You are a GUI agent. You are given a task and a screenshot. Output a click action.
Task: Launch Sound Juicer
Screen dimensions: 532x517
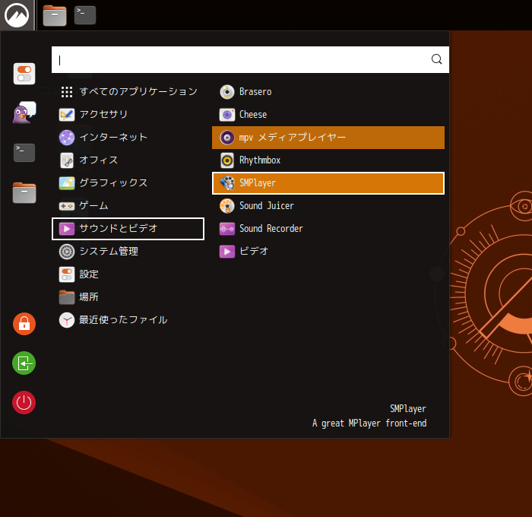point(328,206)
